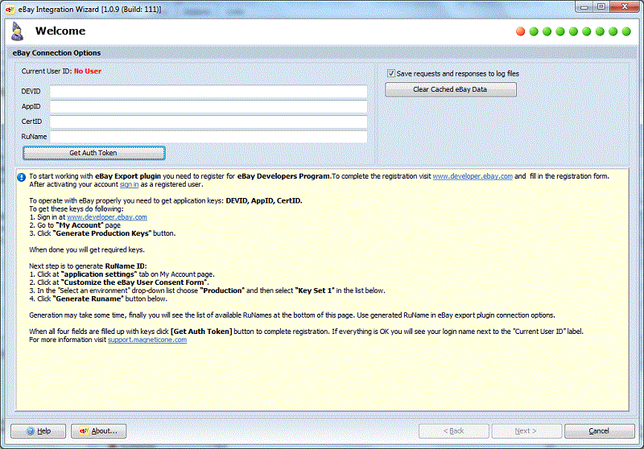644x449 pixels.
Task: Focus the RuName input field
Action: pyautogui.click(x=208, y=137)
